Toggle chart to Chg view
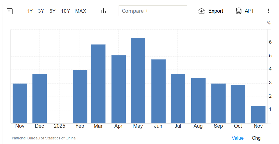Viewport: 279px width, 144px height. point(256,138)
